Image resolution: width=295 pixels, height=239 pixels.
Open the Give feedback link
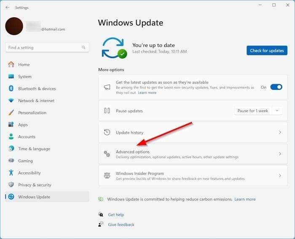(x=121, y=225)
